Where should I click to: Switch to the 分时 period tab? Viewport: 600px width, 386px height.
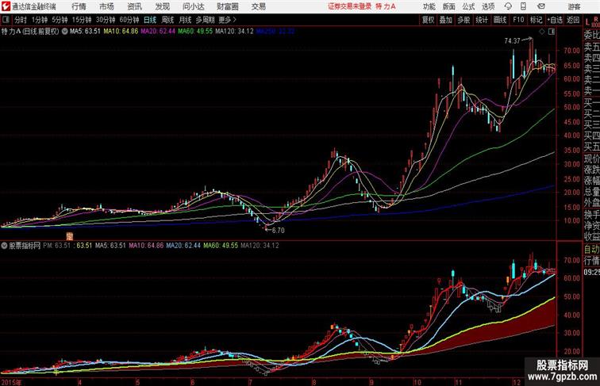tap(21, 20)
